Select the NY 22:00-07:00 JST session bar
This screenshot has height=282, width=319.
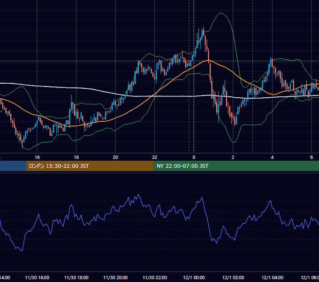tap(236, 166)
